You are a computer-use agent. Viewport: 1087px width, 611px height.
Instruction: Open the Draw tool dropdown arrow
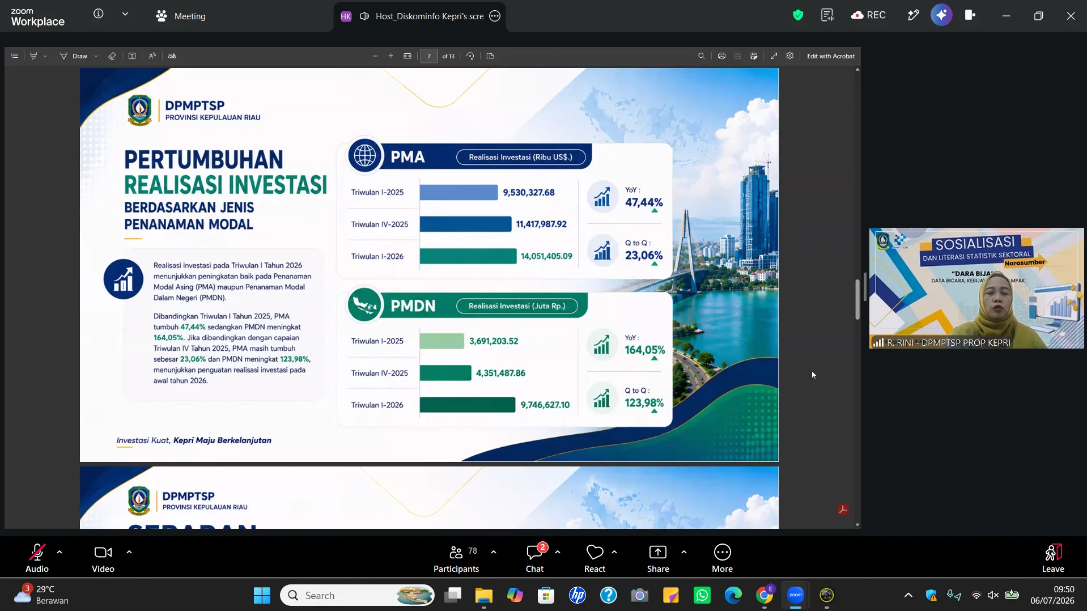(x=96, y=56)
